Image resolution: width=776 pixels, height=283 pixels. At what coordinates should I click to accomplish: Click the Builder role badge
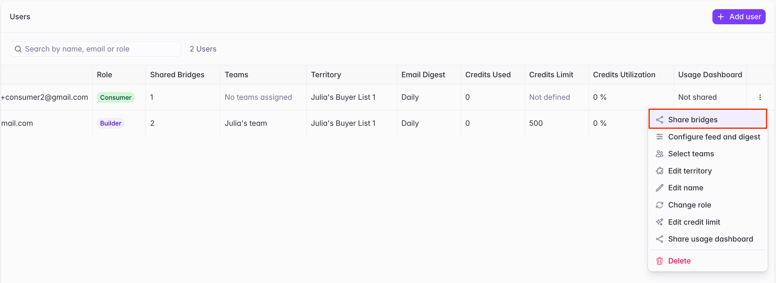pyautogui.click(x=111, y=123)
